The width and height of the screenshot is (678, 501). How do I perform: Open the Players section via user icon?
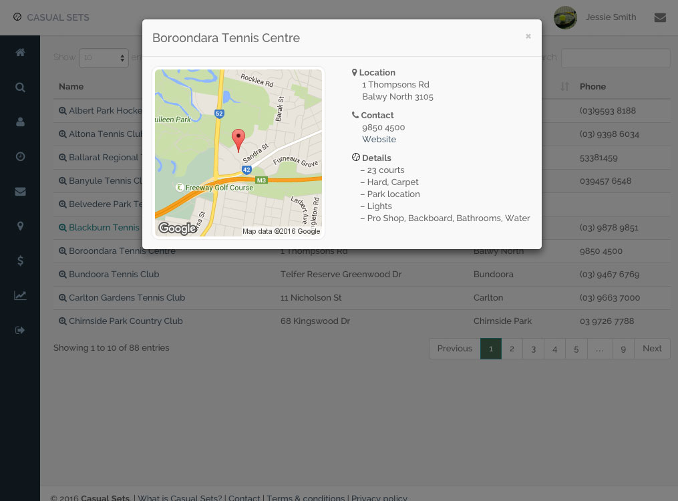pyautogui.click(x=20, y=122)
